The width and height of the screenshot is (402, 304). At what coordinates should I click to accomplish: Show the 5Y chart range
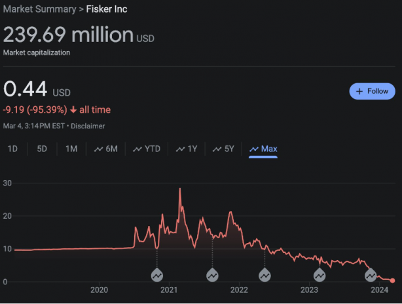click(224, 149)
